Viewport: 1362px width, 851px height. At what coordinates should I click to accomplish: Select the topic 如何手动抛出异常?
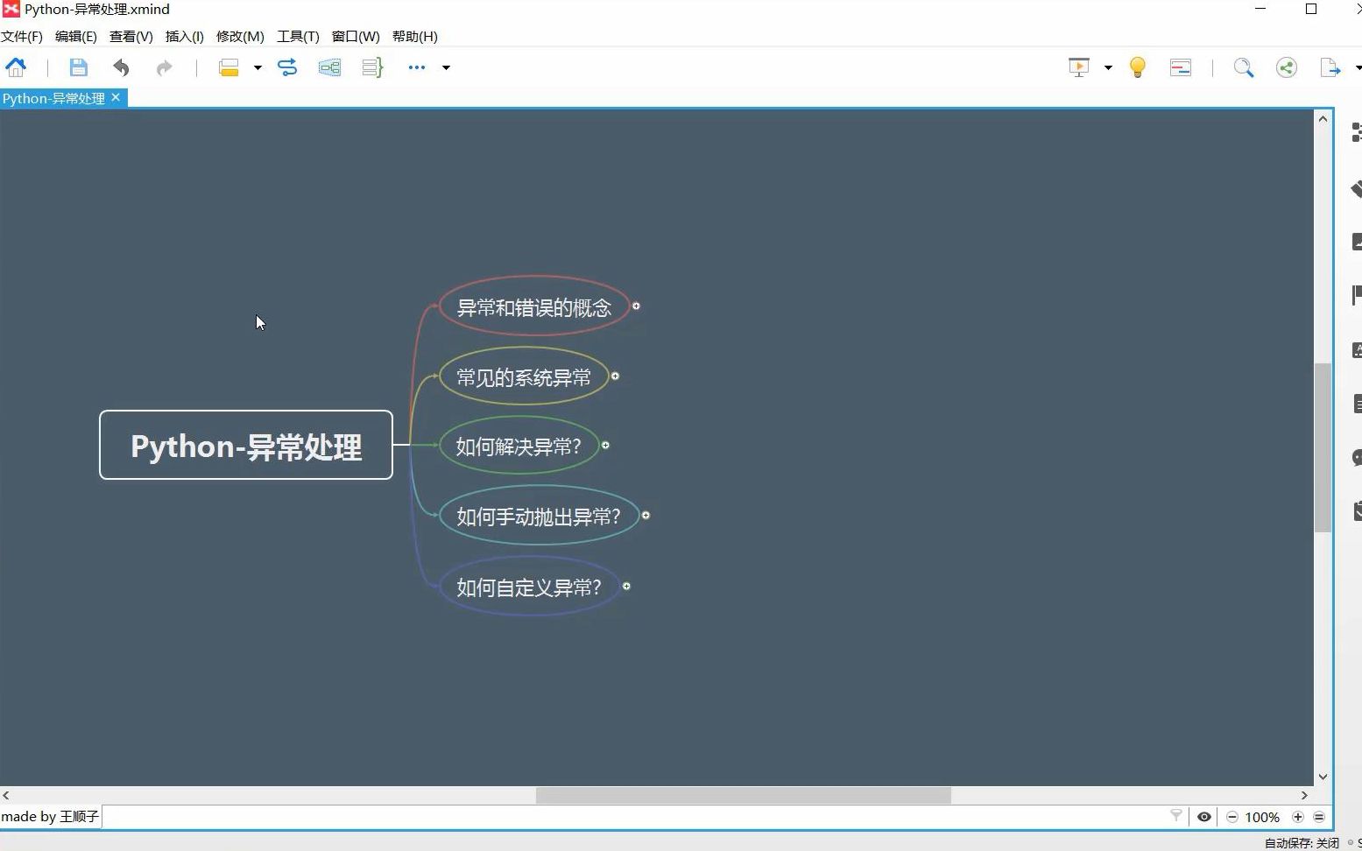pos(539,516)
